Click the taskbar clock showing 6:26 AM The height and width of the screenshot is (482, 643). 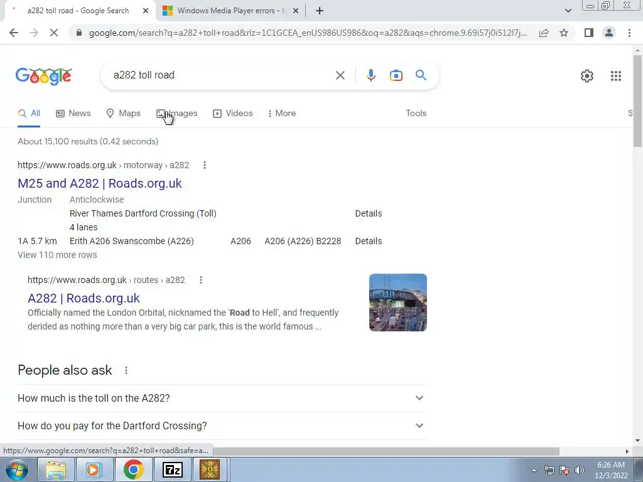click(611, 470)
